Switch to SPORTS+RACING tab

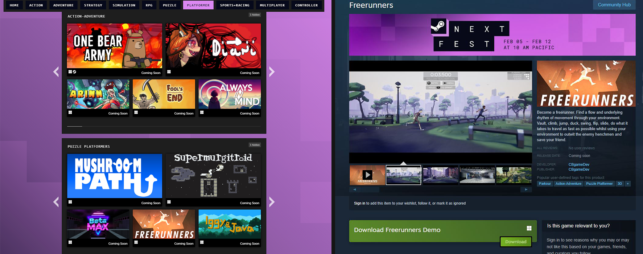(235, 5)
